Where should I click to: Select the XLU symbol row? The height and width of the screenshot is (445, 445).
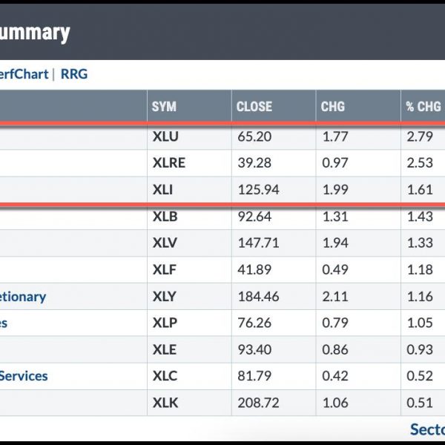point(222,136)
